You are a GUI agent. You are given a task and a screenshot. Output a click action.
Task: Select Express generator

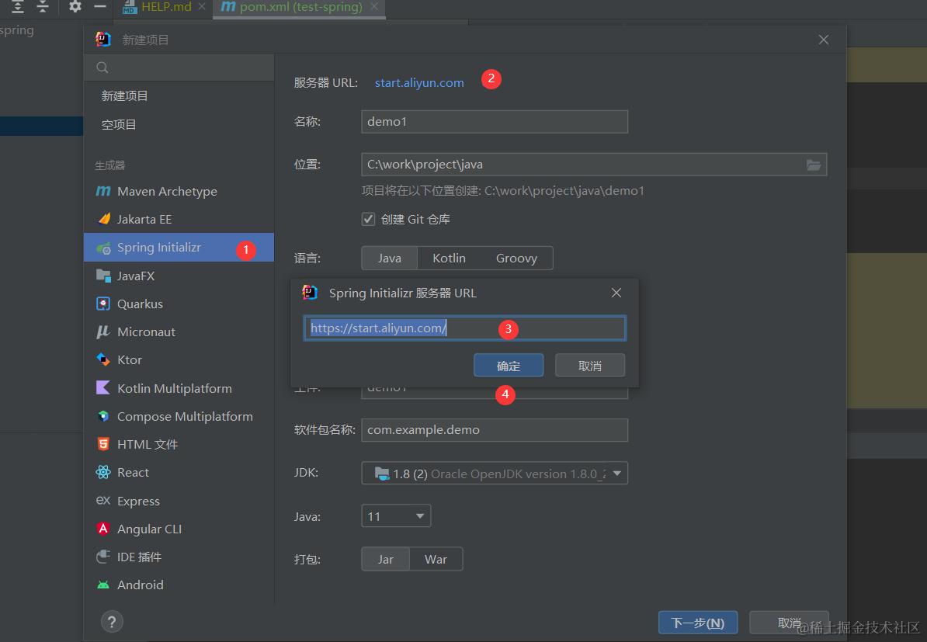tap(179, 501)
